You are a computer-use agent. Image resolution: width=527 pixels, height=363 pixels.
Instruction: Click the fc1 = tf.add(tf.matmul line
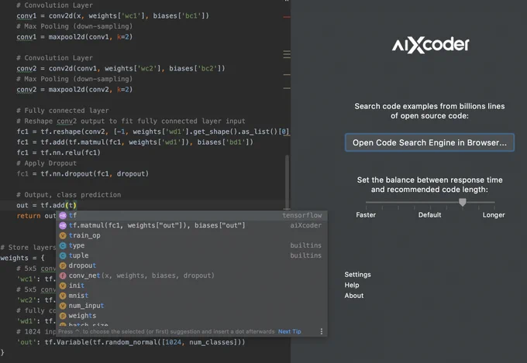pyautogui.click(x=135, y=142)
